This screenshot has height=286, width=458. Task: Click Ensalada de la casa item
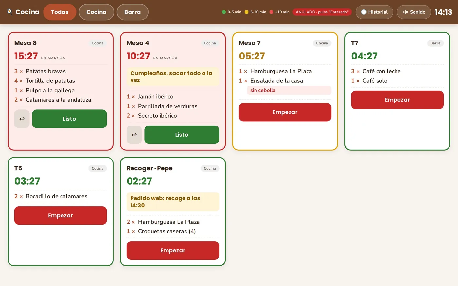[285, 81]
